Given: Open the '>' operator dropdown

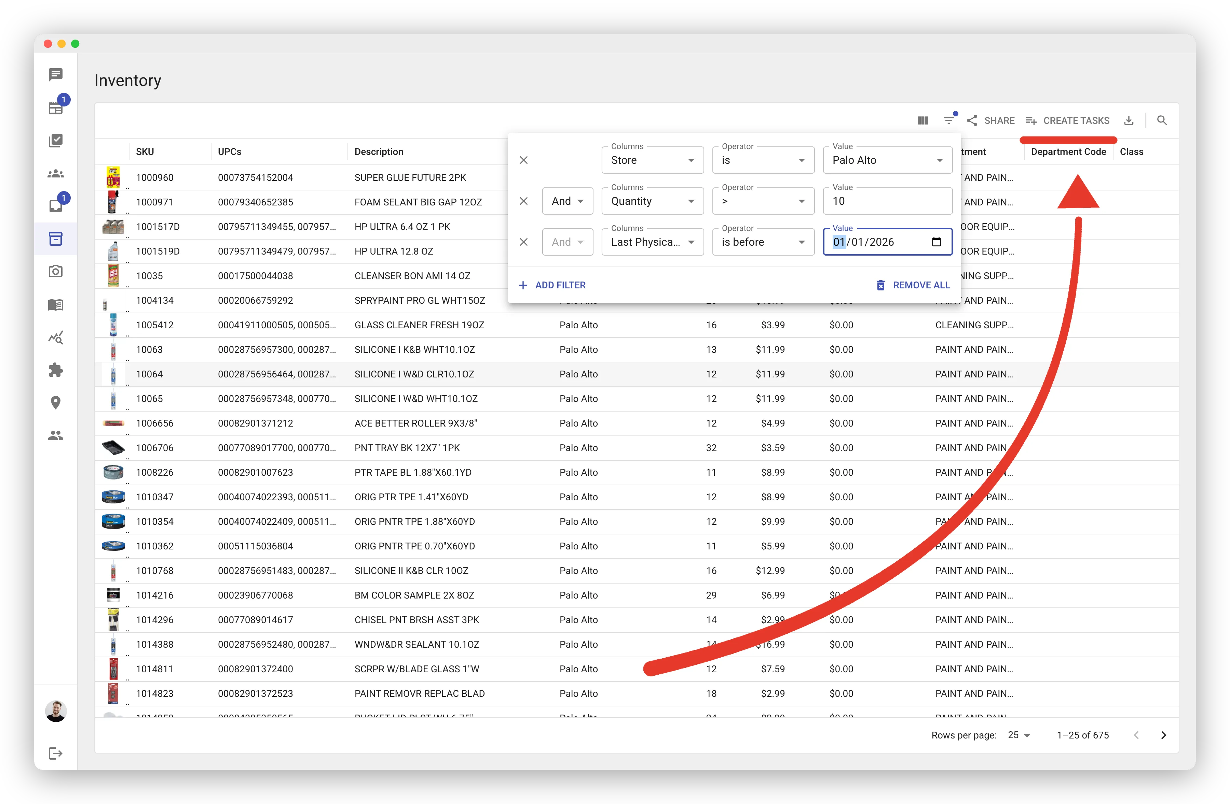Looking at the screenshot, I should pyautogui.click(x=763, y=201).
